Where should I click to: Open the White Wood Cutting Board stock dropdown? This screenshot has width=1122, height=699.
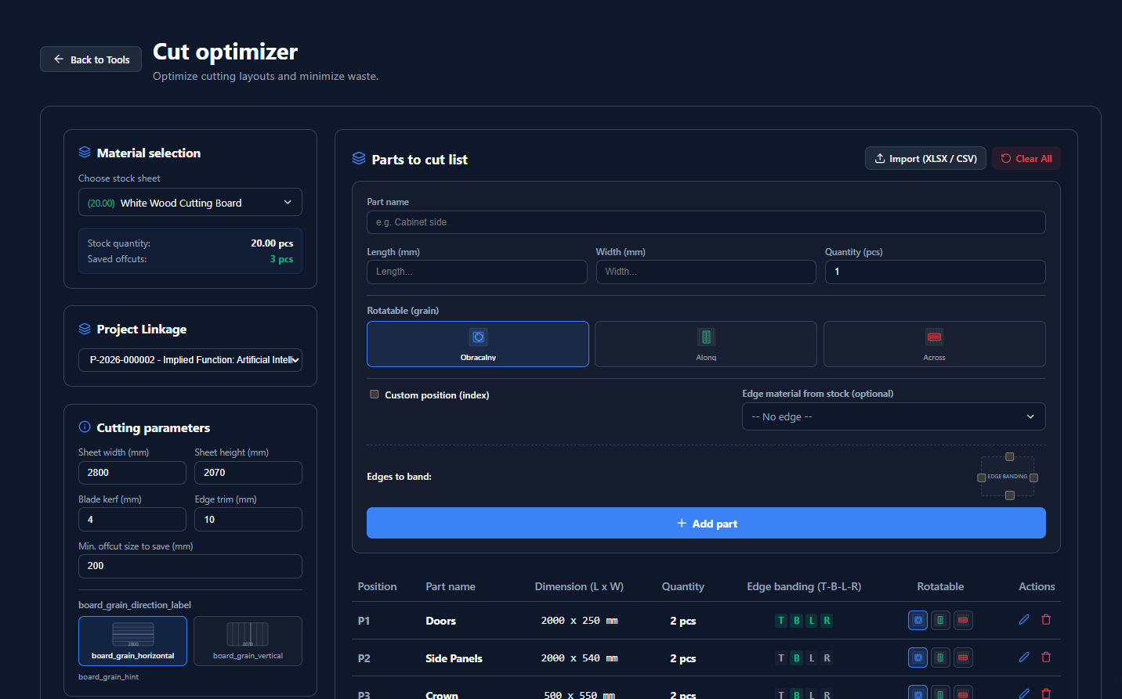tap(190, 202)
